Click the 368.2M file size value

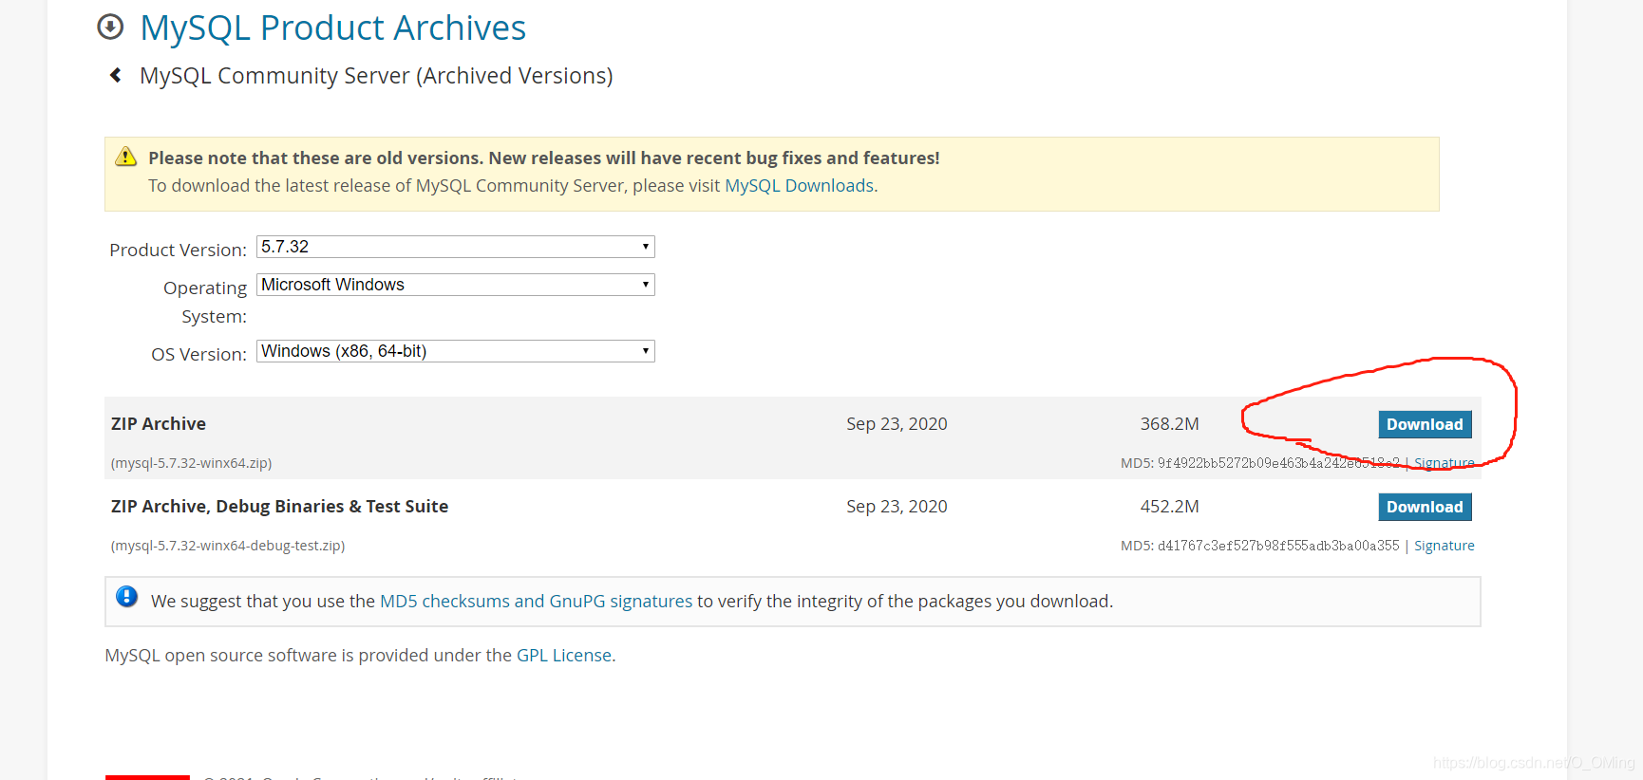coord(1170,424)
